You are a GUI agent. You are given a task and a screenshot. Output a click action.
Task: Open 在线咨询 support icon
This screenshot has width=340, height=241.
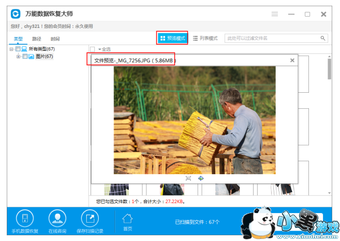57,218
